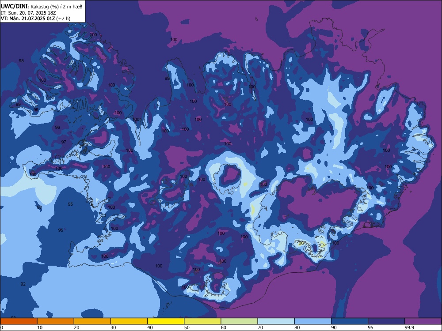Click the golden 30–40 legend swatch
The width and height of the screenshot is (442, 331).
click(x=129, y=321)
